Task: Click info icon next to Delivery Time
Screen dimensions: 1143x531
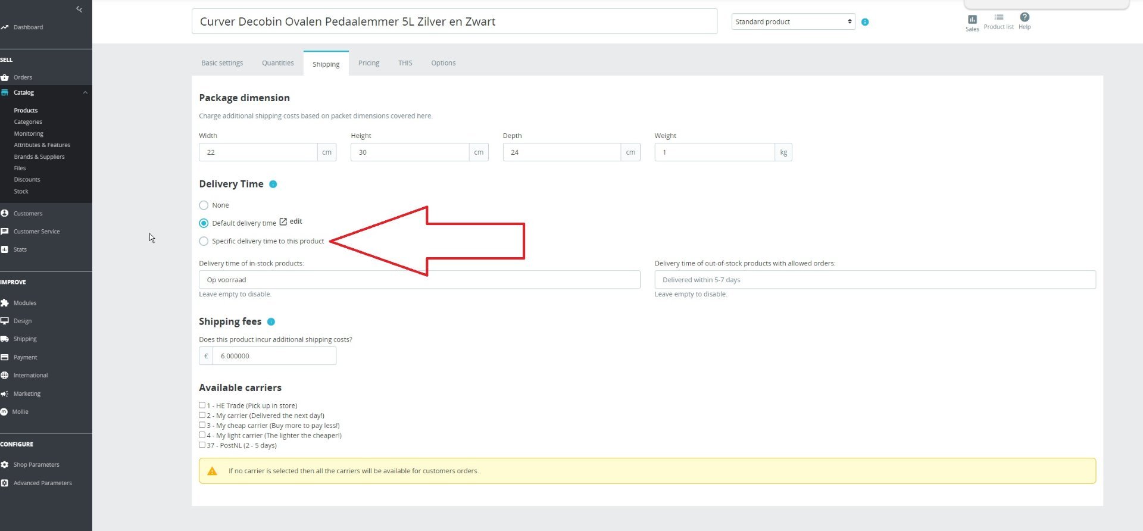Action: tap(273, 185)
